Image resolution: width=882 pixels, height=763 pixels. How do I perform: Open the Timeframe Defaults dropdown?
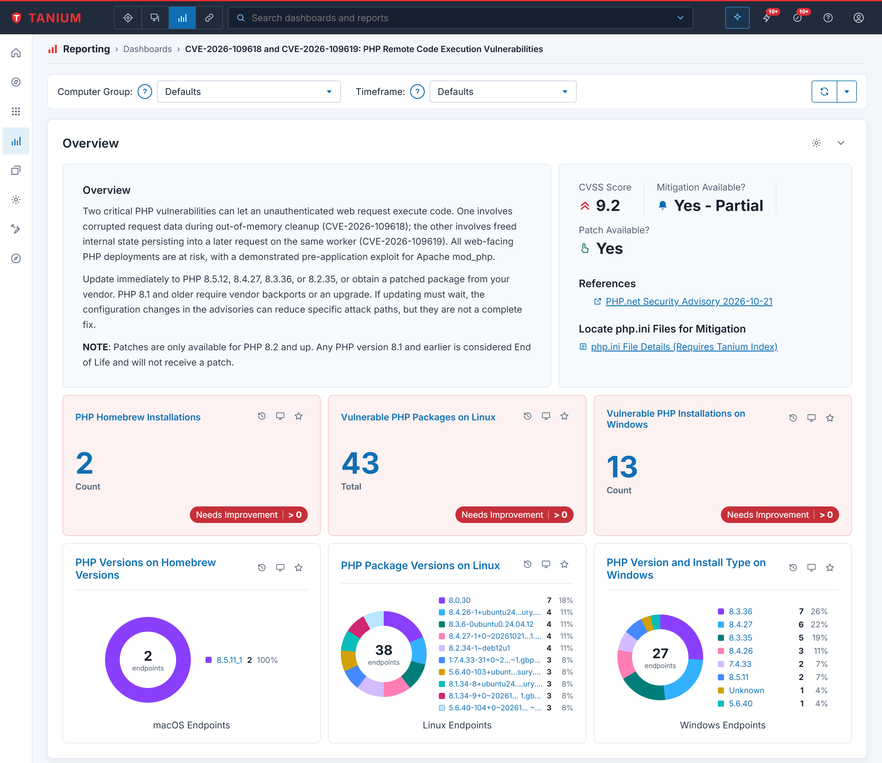coord(503,92)
